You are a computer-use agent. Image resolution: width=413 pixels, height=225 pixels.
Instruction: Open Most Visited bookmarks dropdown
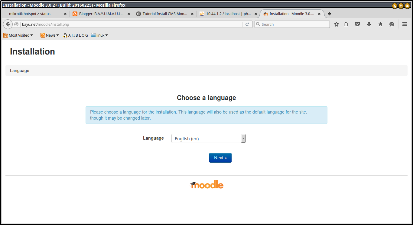[18, 35]
